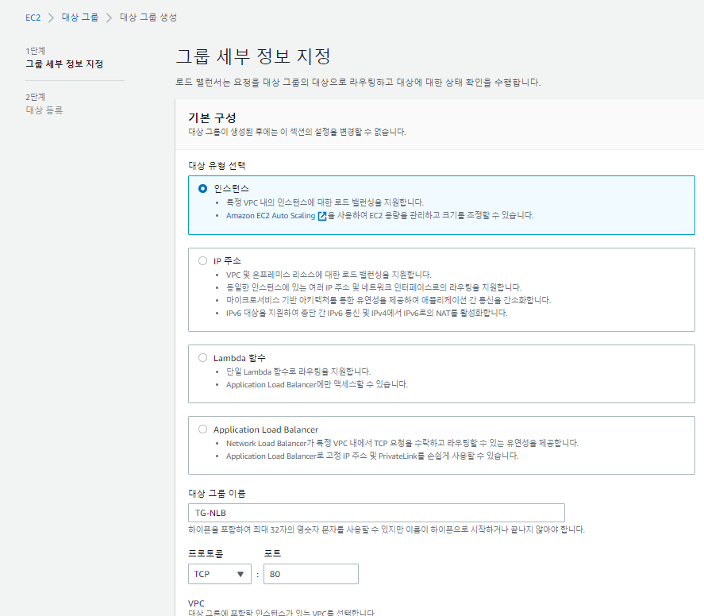Click 1단계 그룹 세부 정보 지정 step

64,58
